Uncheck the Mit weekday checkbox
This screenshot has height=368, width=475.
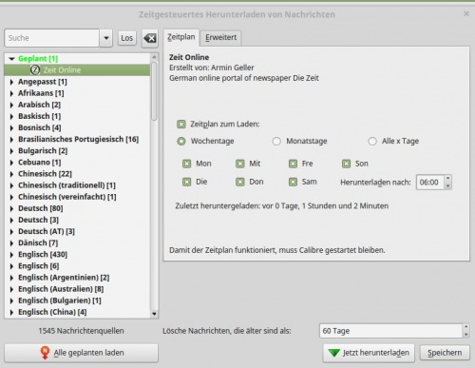[x=240, y=164]
